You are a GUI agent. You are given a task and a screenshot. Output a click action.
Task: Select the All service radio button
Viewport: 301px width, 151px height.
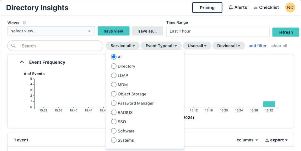[114, 57]
